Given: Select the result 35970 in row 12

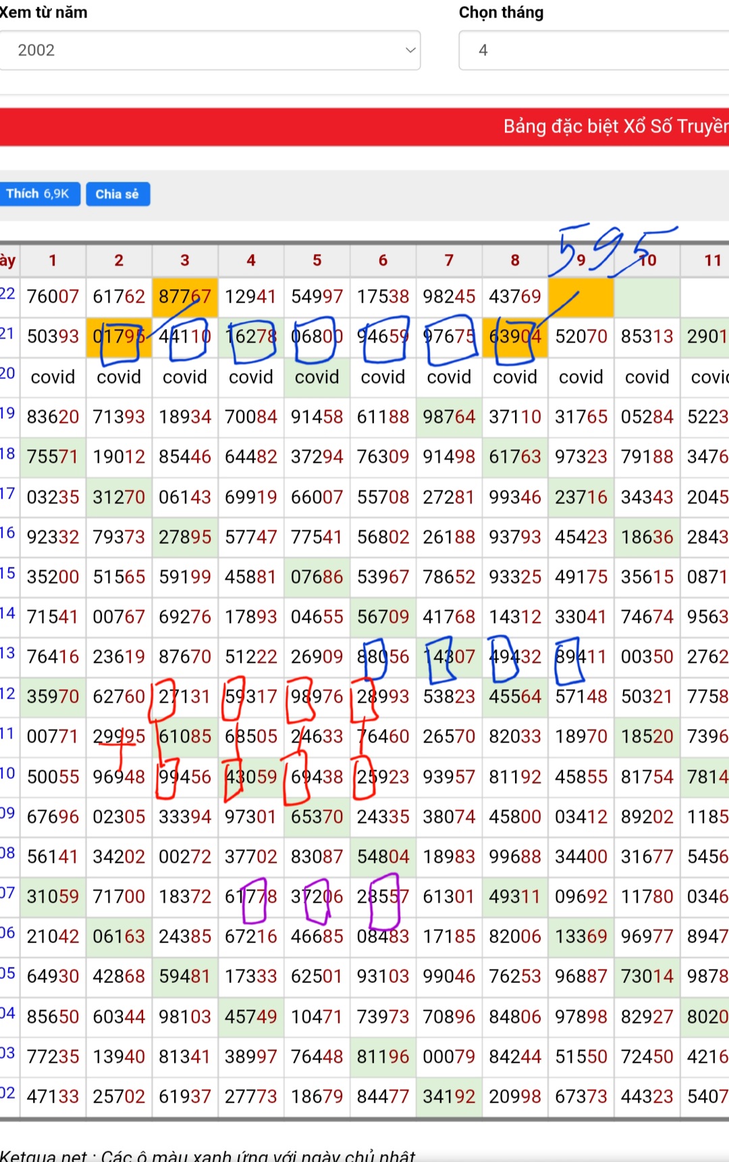Looking at the screenshot, I should coord(53,697).
